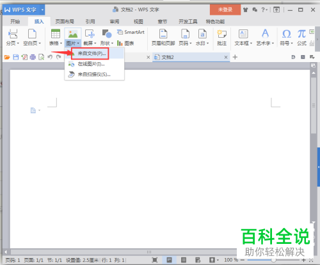Image resolution: width=320 pixels, height=265 pixels.
Task: Click the open folder icon in quick toolbar
Action: pyautogui.click(x=7, y=57)
